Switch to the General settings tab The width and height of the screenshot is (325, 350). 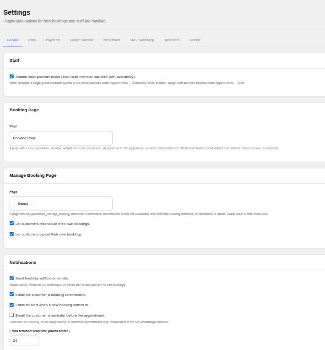(13, 40)
